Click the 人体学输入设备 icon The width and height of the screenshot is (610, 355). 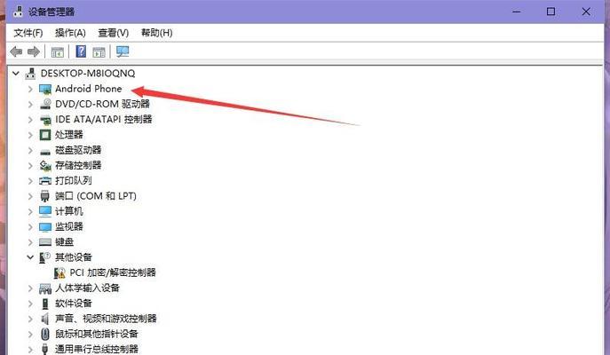point(45,288)
